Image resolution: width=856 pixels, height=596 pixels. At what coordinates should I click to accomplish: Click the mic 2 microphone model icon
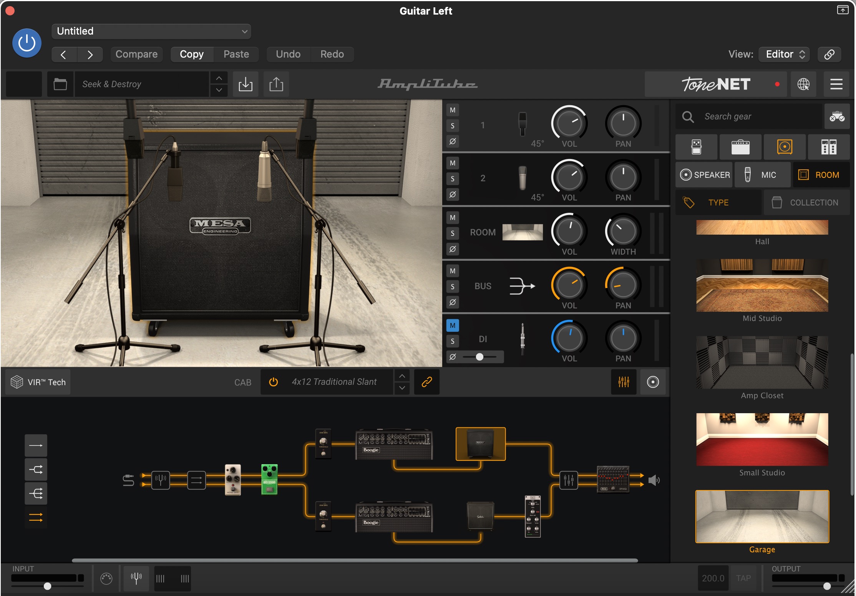tap(523, 178)
